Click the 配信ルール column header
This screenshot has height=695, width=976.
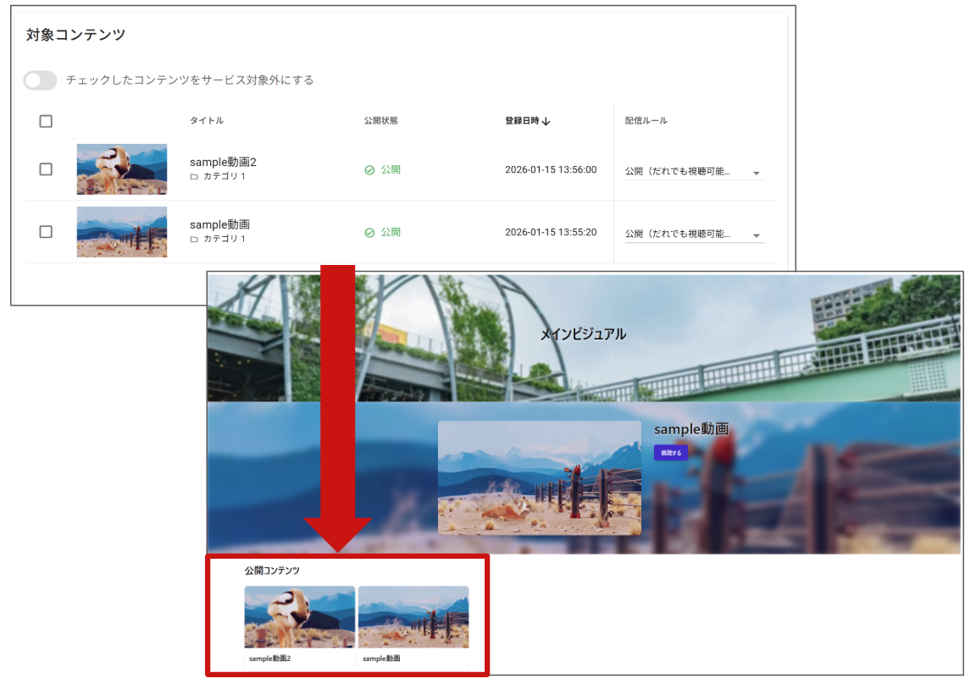(x=646, y=121)
